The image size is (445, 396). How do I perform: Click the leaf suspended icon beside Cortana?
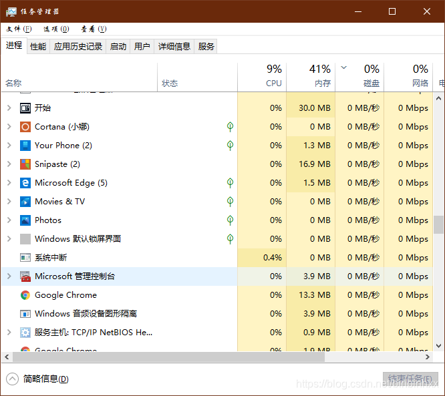(x=230, y=126)
